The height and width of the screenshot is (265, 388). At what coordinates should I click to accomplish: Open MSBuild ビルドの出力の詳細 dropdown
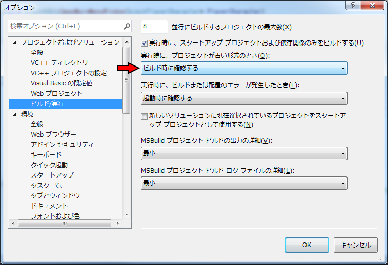pyautogui.click(x=244, y=153)
